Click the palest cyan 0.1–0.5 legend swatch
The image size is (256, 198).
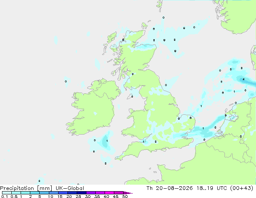point(7,193)
